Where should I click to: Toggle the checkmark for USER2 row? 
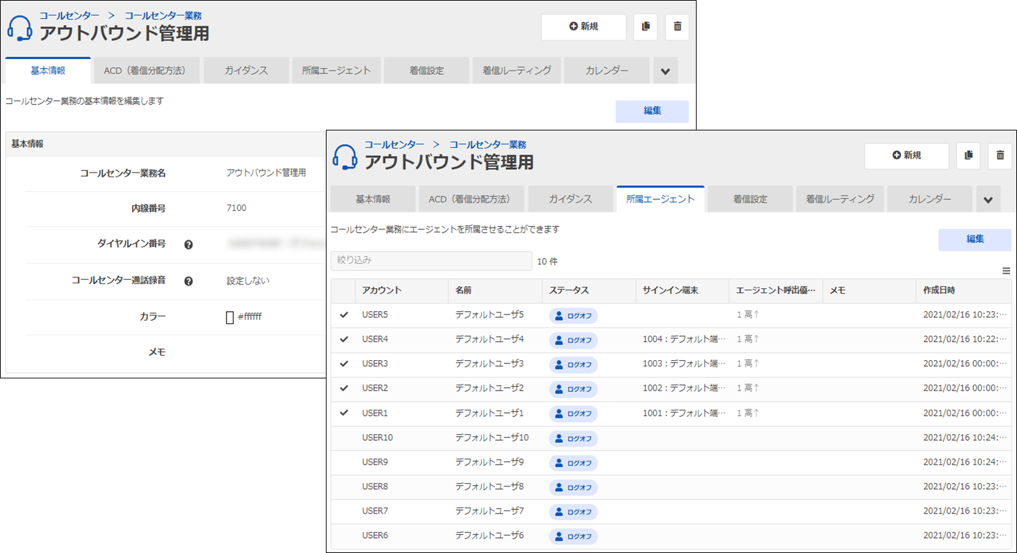point(344,389)
